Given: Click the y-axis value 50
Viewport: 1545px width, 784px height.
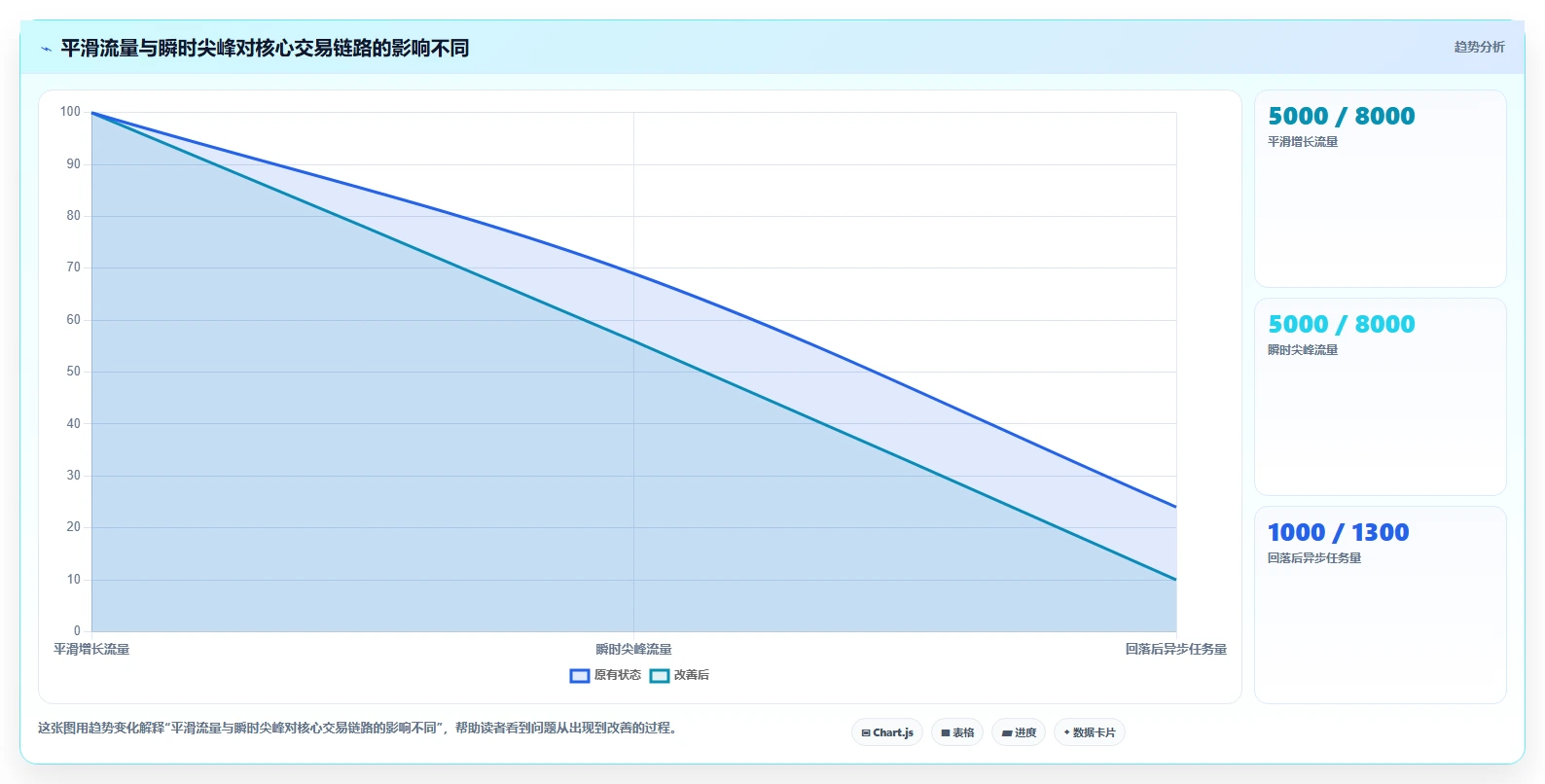Looking at the screenshot, I should click(x=73, y=372).
